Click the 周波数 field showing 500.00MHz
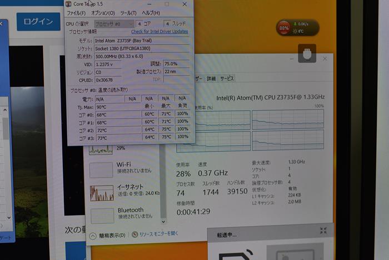This screenshot has height=260, width=389. pos(142,56)
